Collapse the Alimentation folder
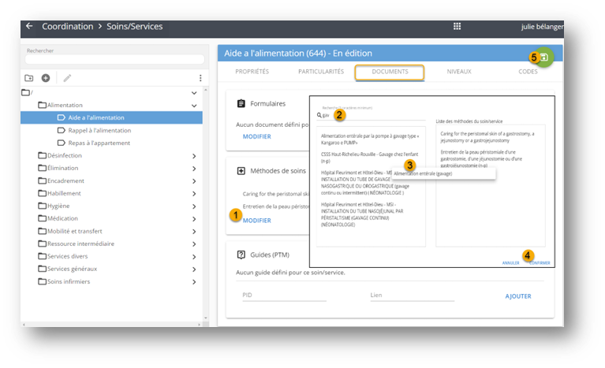 [194, 105]
